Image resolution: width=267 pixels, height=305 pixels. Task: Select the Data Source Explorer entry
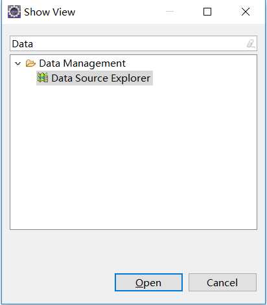[95, 78]
